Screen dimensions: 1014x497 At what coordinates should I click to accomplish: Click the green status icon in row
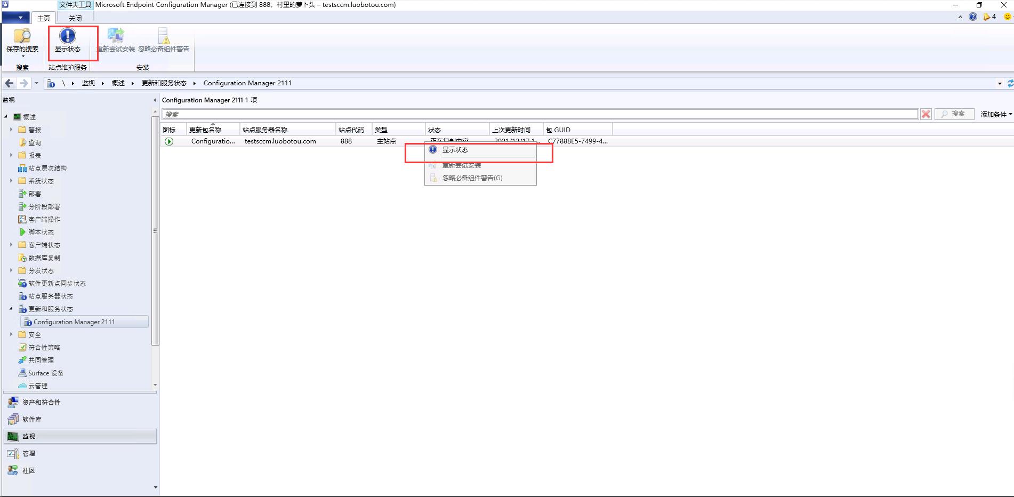coord(169,141)
